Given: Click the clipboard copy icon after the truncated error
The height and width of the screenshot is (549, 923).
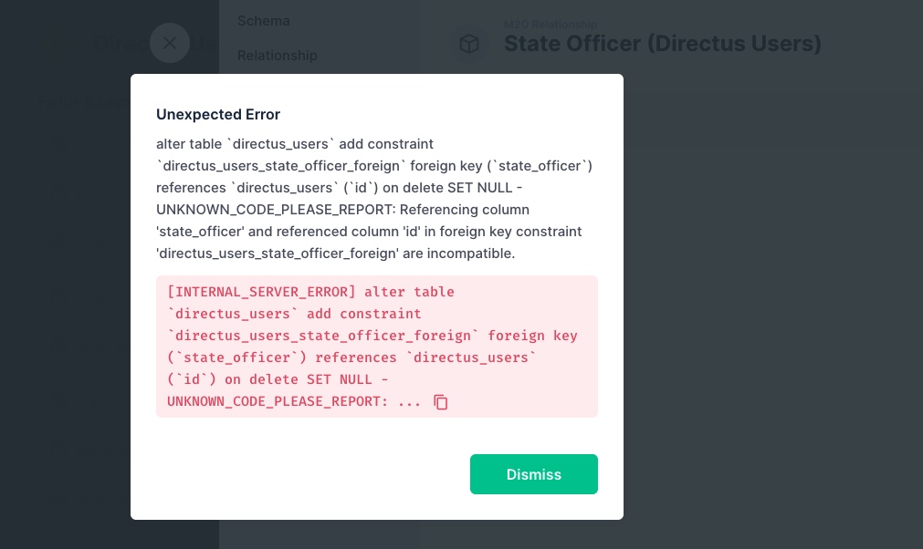Looking at the screenshot, I should (441, 402).
